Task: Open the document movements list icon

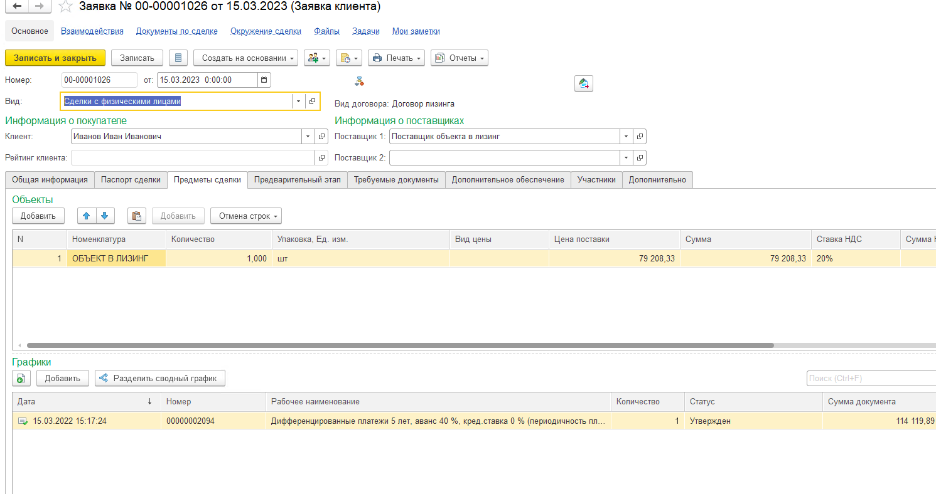Action: pyautogui.click(x=178, y=58)
